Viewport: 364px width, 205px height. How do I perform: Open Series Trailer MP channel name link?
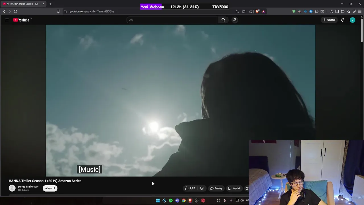pyautogui.click(x=28, y=186)
